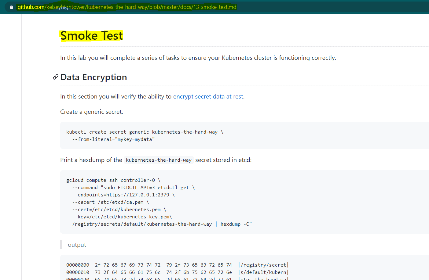429x280 pixels.
Task: Click the intro sentence about the Kubernetes cluster
Action: [198, 58]
